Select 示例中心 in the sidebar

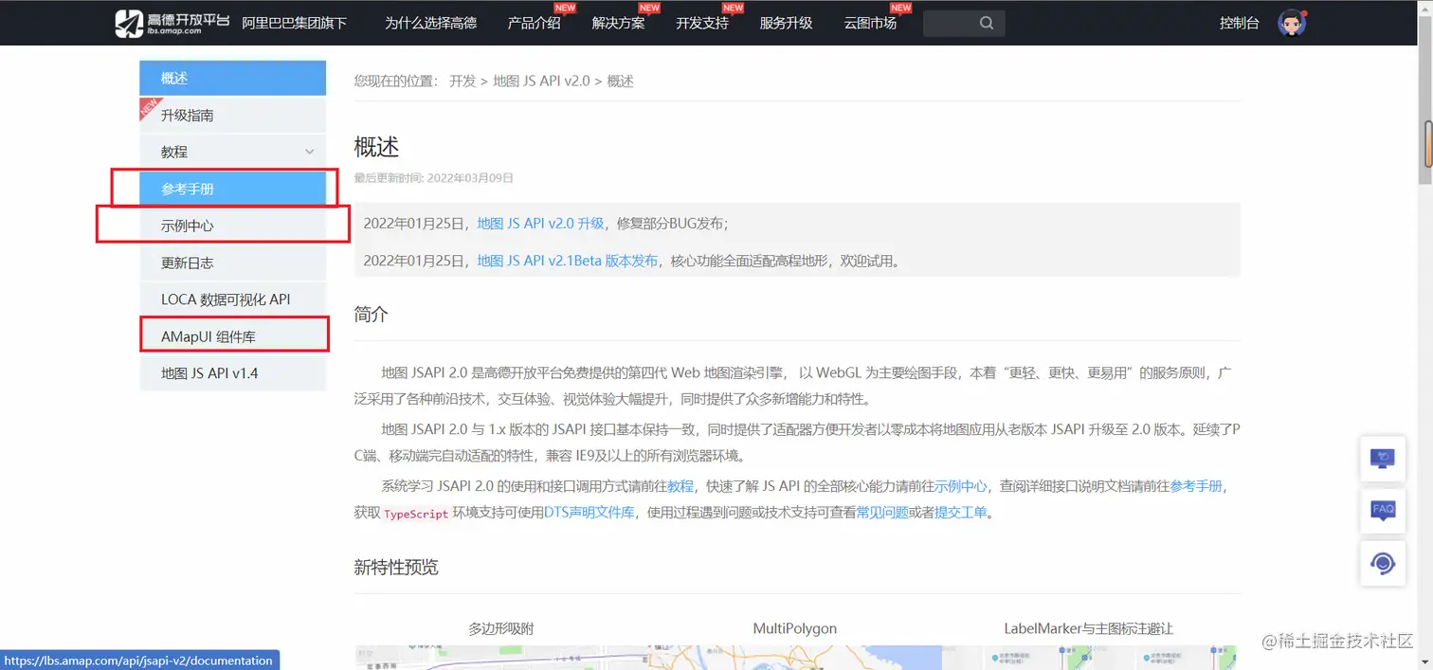(232, 226)
